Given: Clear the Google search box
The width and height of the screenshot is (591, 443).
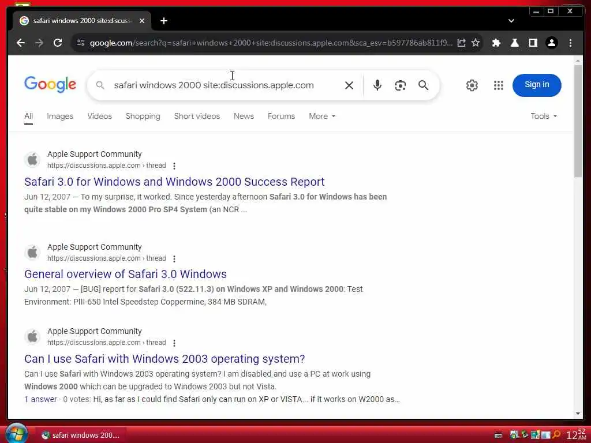Looking at the screenshot, I should click(x=349, y=85).
